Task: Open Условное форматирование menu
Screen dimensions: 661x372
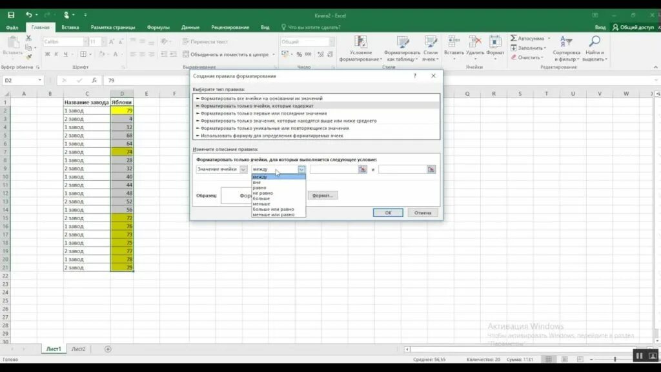Action: (x=360, y=49)
